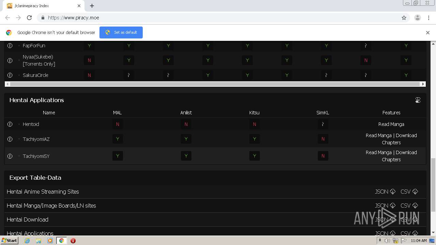Click Hentoid's SimKL question mark cell
This screenshot has width=436, height=245.
(323, 124)
